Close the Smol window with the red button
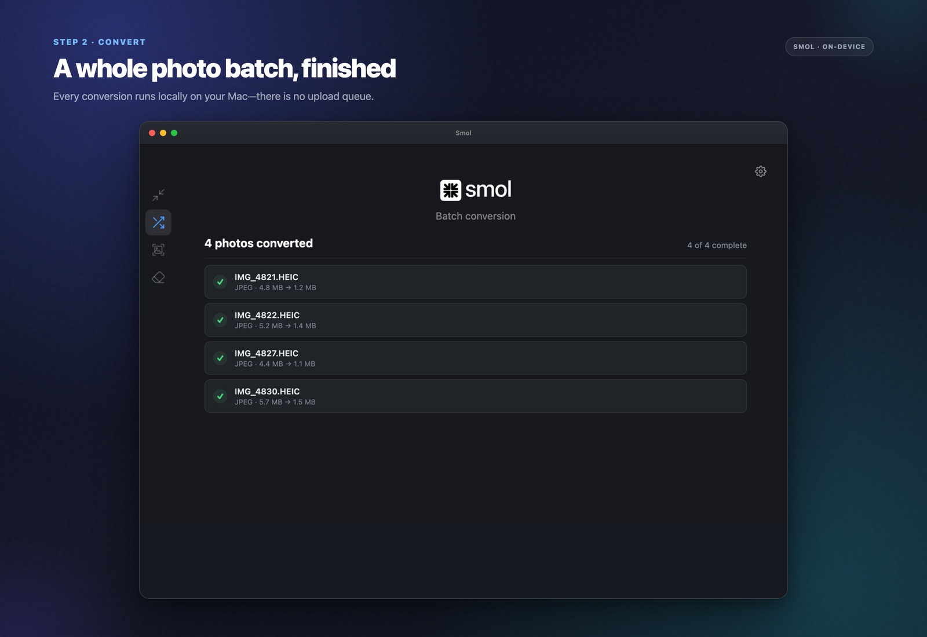 [152, 133]
